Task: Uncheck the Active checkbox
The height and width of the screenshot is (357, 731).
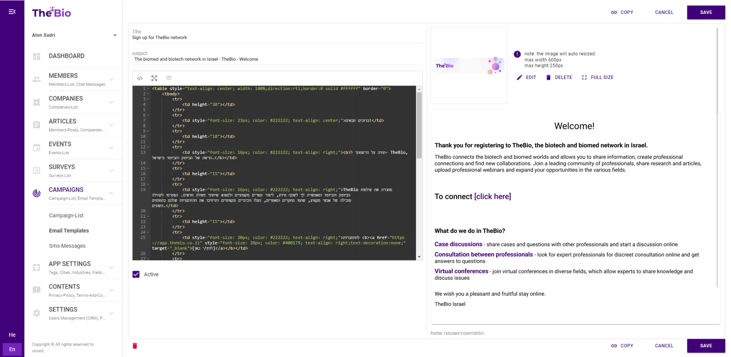Action: coord(136,274)
